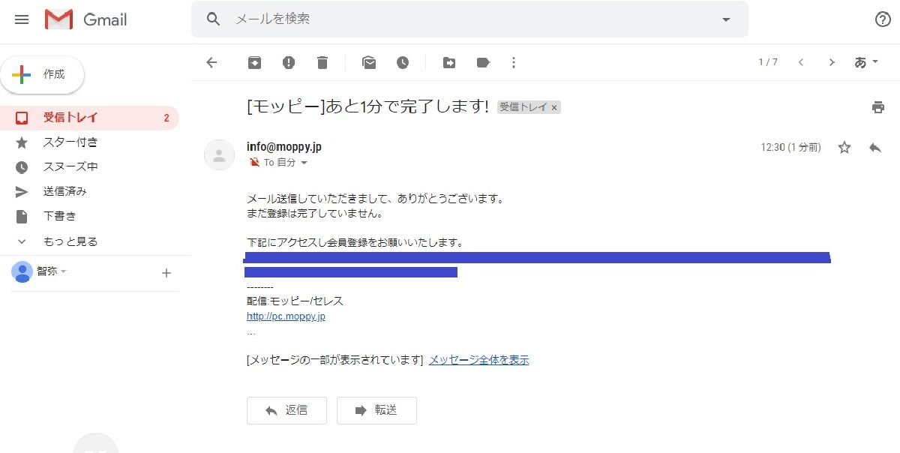The width and height of the screenshot is (900, 453).
Task: Open the label assignment icon
Action: [x=483, y=62]
